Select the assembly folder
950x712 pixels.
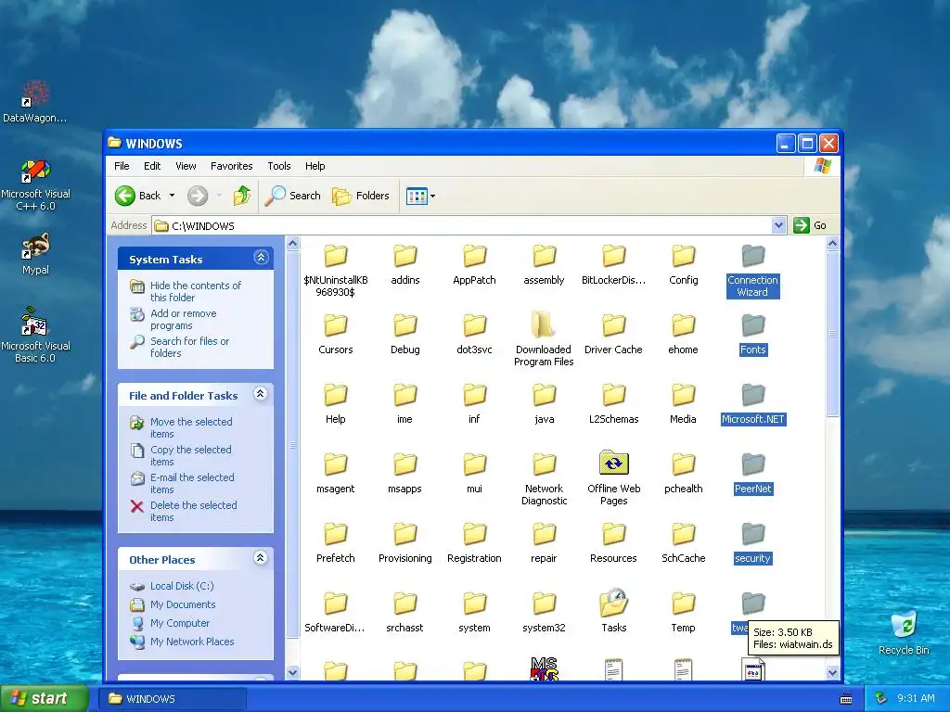pyautogui.click(x=544, y=264)
